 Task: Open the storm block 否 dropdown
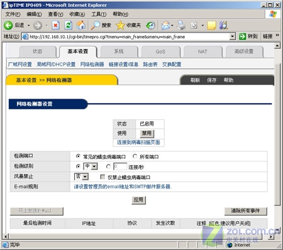tap(81, 177)
